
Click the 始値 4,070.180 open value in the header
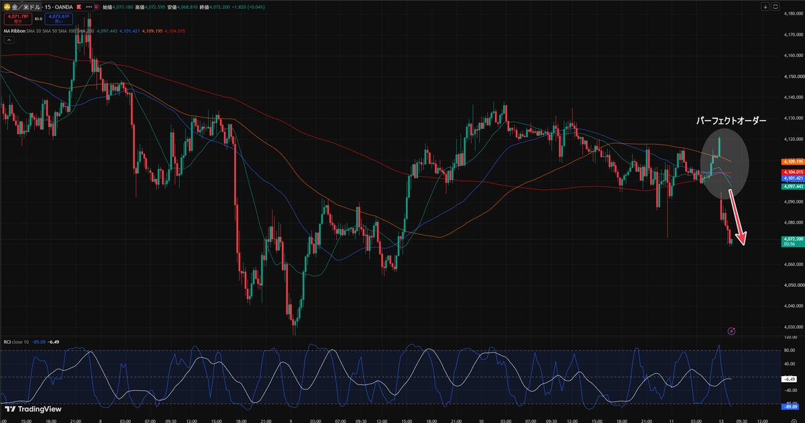118,7
